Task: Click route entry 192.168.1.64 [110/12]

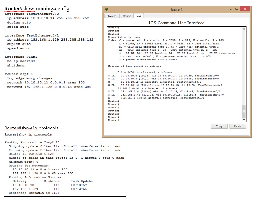Action: click(166, 95)
